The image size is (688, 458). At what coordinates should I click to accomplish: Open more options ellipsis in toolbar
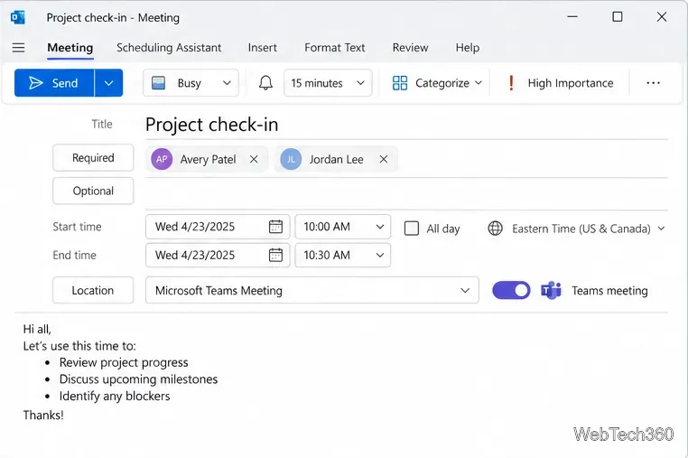653,83
